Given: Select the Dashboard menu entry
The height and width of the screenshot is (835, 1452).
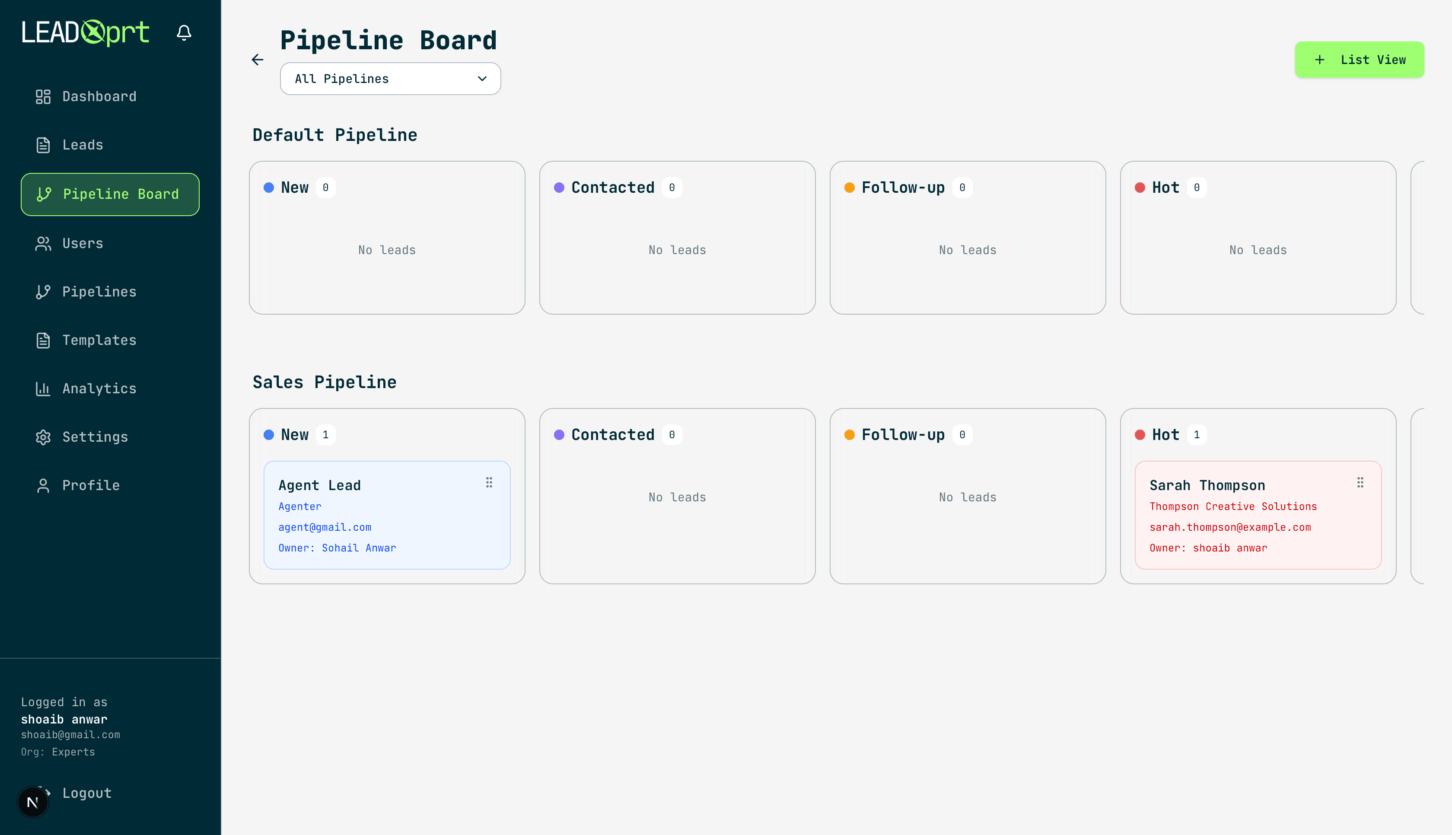Looking at the screenshot, I should point(99,96).
